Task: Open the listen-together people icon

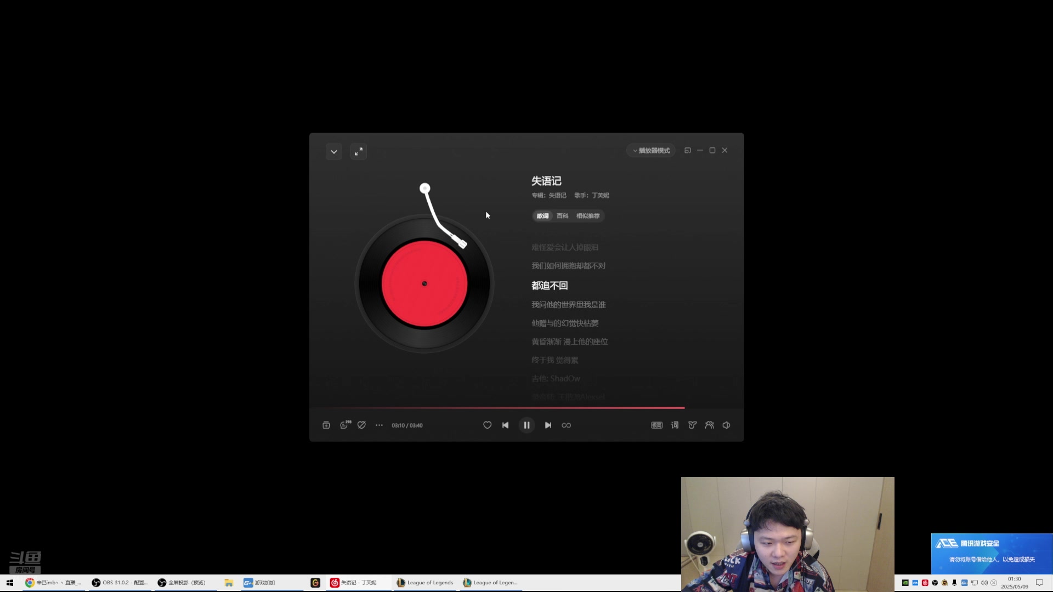Action: 709,425
